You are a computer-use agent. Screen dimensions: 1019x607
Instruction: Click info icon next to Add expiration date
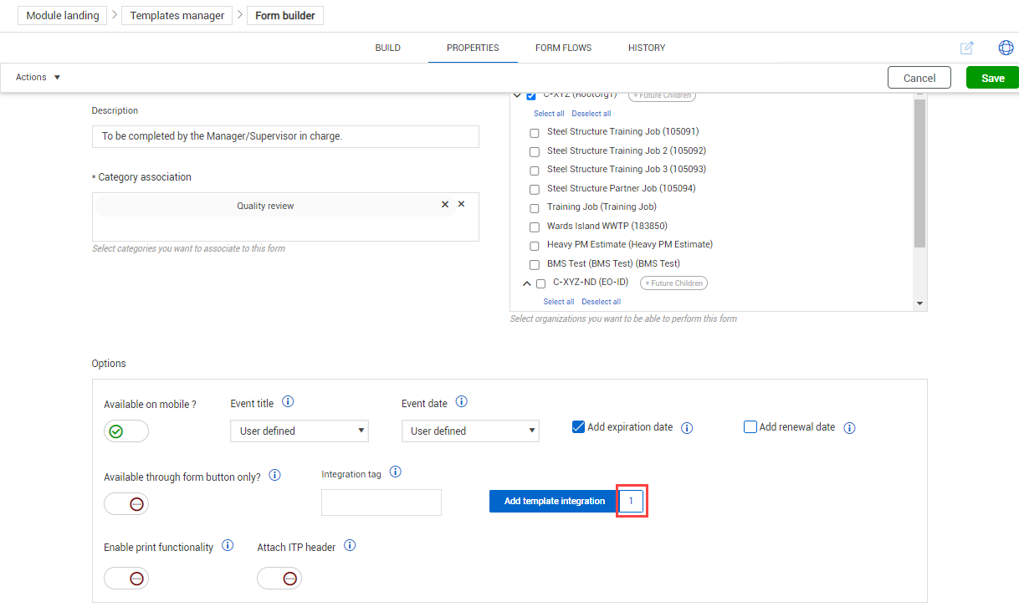(687, 428)
